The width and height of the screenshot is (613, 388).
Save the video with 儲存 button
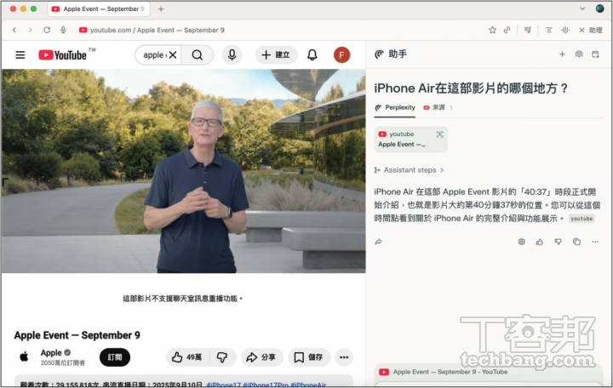308,357
